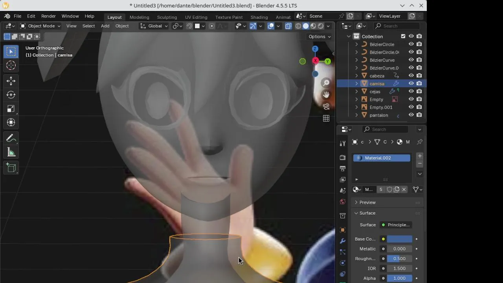This screenshot has height=283, width=503.
Task: Toggle BézierCircle viewport visibility eye
Action: pos(411,44)
